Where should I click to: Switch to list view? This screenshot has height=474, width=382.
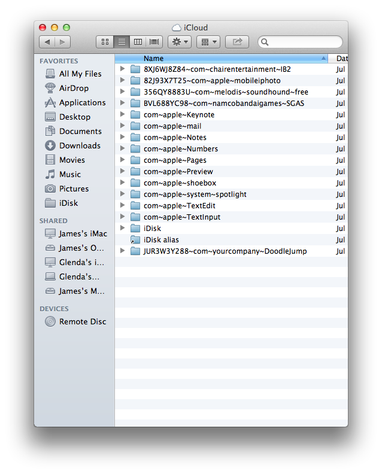tap(122, 42)
